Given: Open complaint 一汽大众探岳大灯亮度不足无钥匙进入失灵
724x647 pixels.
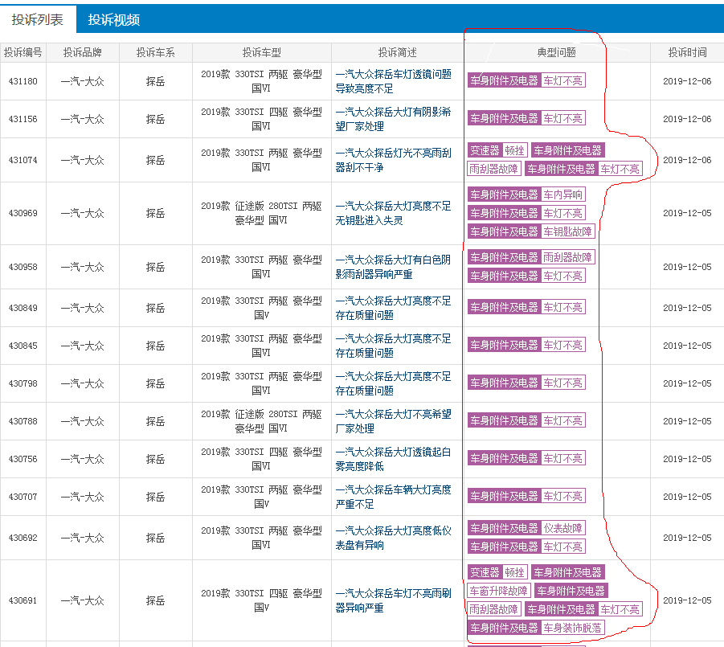Looking at the screenshot, I should (x=393, y=213).
